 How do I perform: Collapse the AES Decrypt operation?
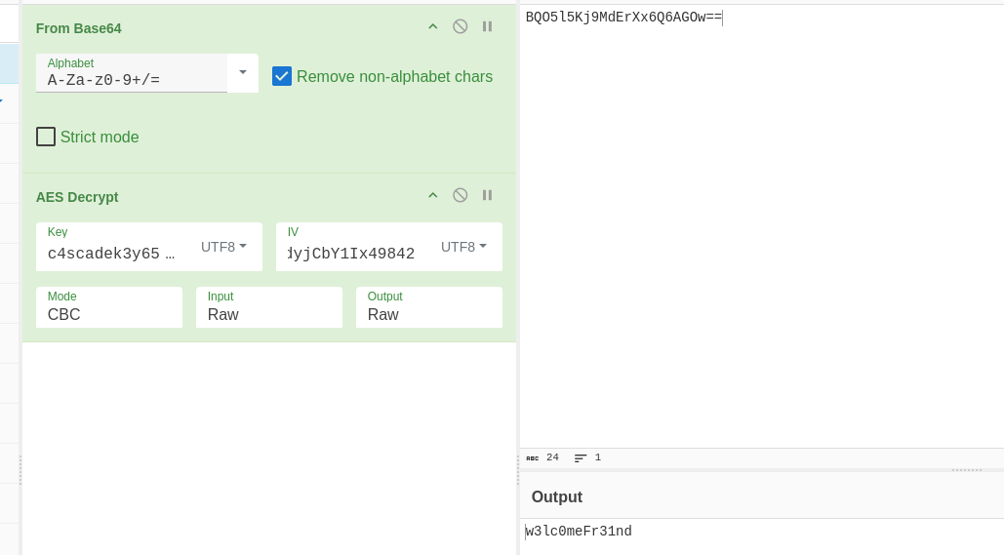point(433,195)
